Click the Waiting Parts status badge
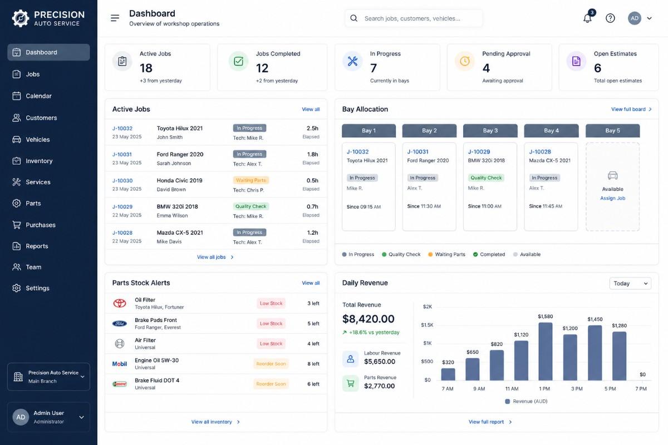Viewport: 668px width, 445px height. (251, 180)
